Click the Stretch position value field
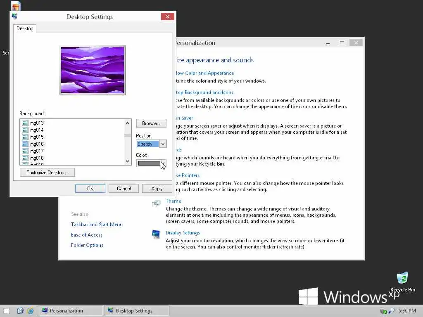The height and width of the screenshot is (317, 423). (x=148, y=144)
